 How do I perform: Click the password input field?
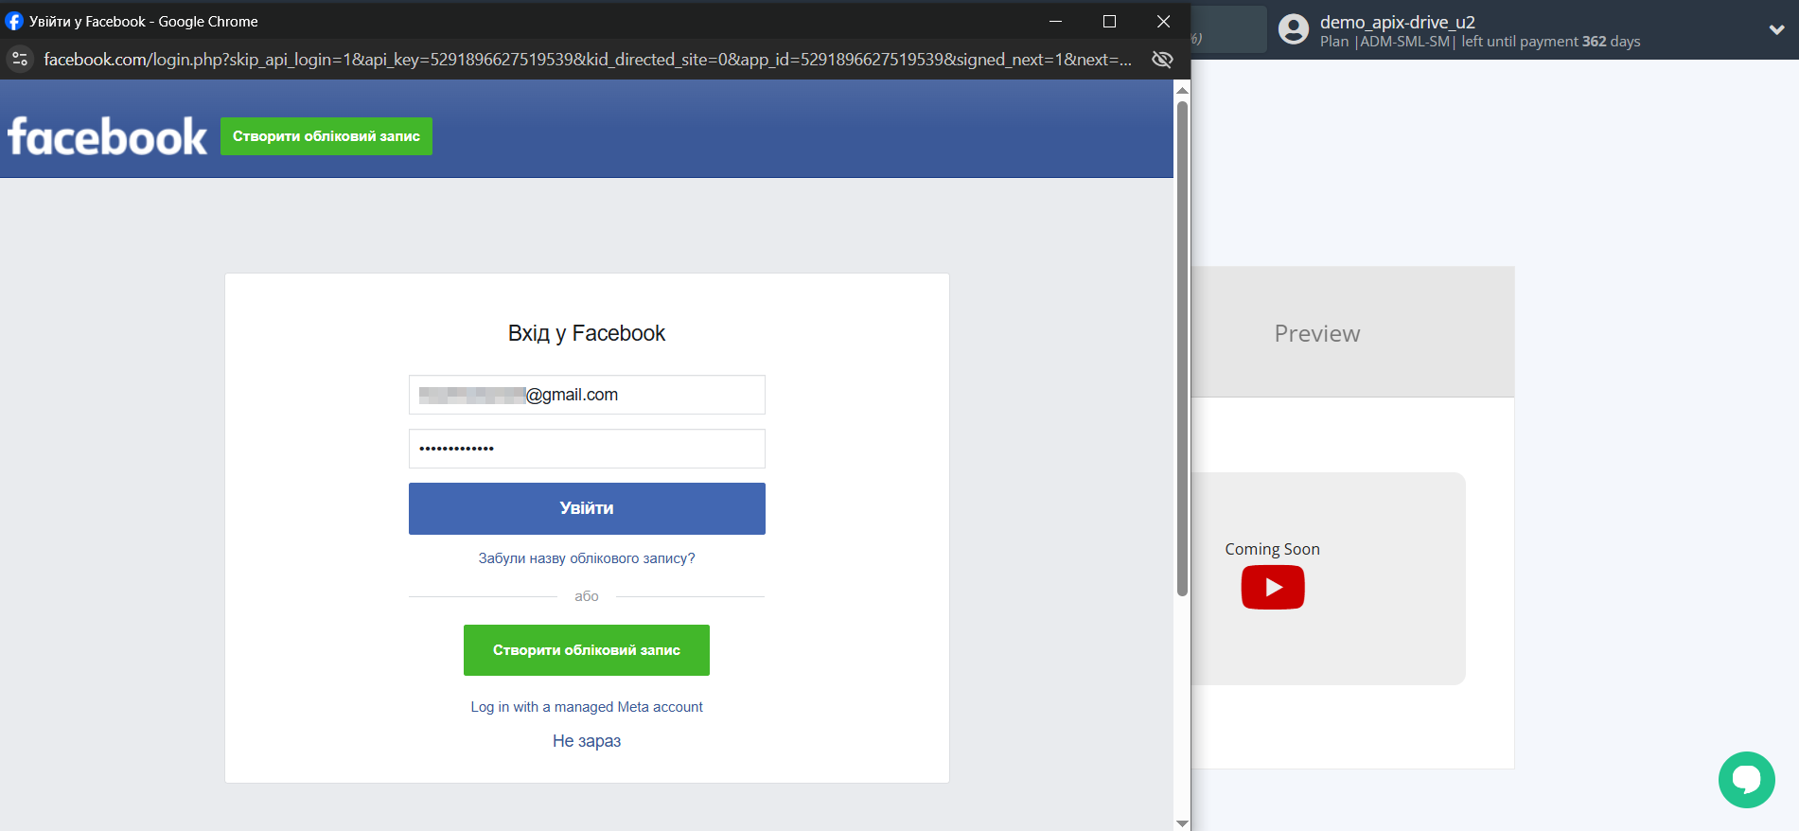point(587,449)
